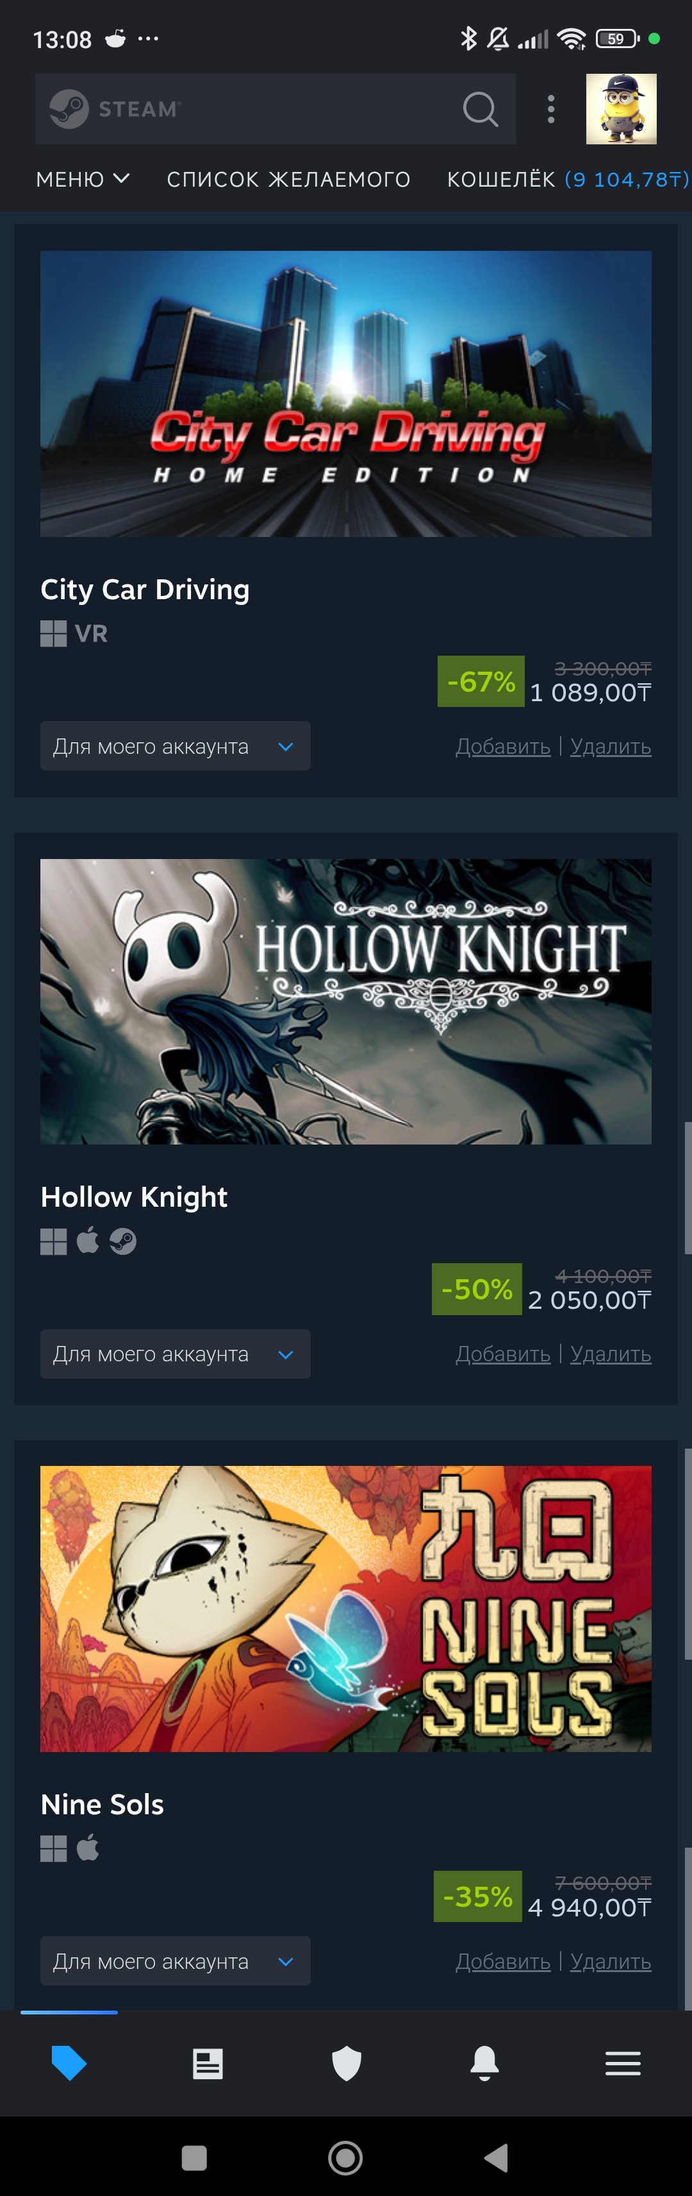This screenshot has height=2196, width=692.
Task: Tap the Android back navigation button
Action: pos(496,2158)
